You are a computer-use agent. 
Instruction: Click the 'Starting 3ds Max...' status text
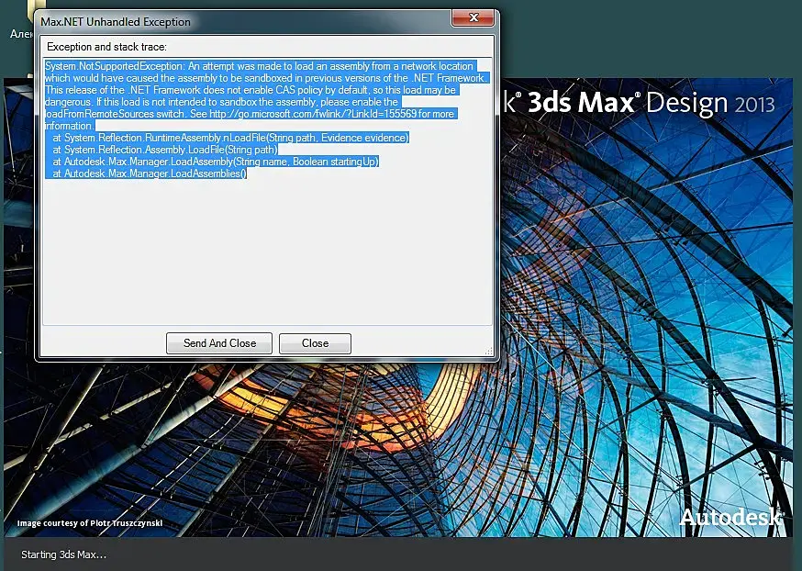[x=63, y=554]
